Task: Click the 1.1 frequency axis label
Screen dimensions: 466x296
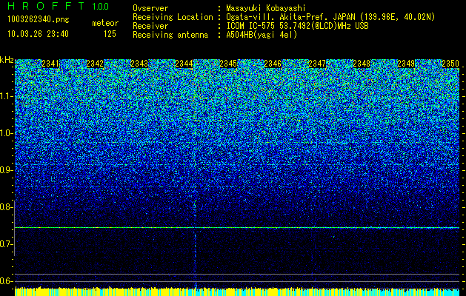Action: click(5, 96)
